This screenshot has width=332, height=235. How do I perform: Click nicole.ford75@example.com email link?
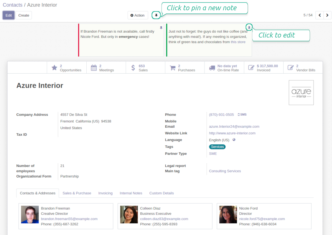coord(262,219)
